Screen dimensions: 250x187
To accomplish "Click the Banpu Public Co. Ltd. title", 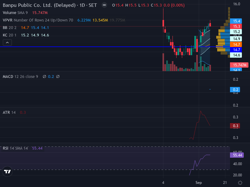I will 39,5.
